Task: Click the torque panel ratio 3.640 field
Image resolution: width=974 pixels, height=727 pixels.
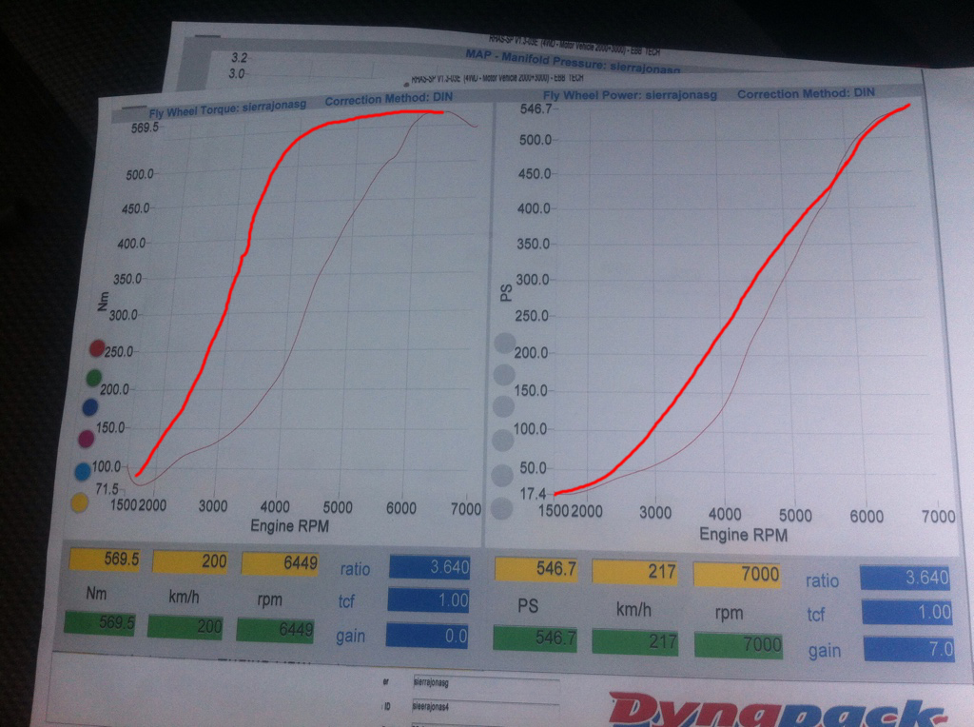Action: click(430, 567)
